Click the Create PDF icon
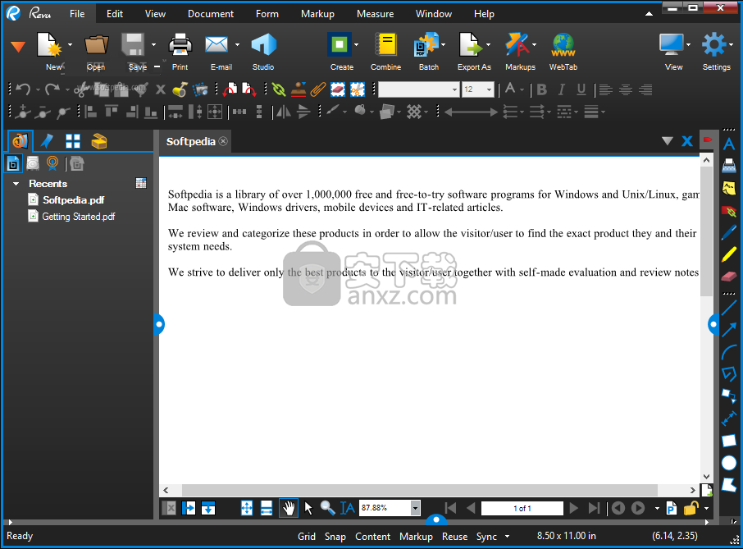The width and height of the screenshot is (743, 549). pyautogui.click(x=340, y=45)
